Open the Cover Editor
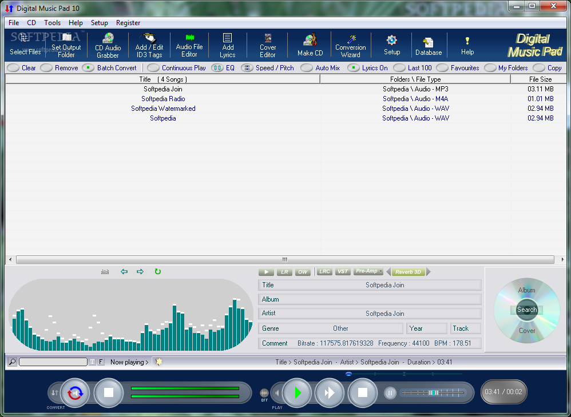This screenshot has width=571, height=417. (x=268, y=46)
